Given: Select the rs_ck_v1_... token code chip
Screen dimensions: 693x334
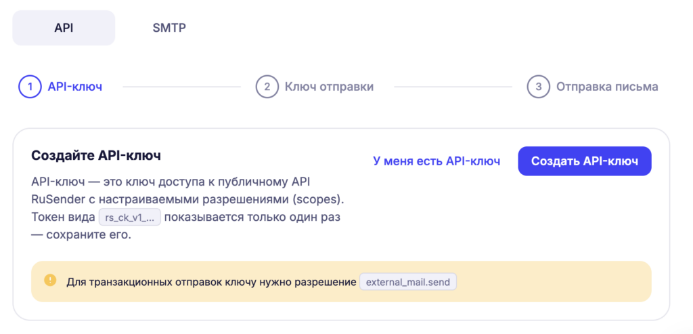Looking at the screenshot, I should tap(129, 217).
